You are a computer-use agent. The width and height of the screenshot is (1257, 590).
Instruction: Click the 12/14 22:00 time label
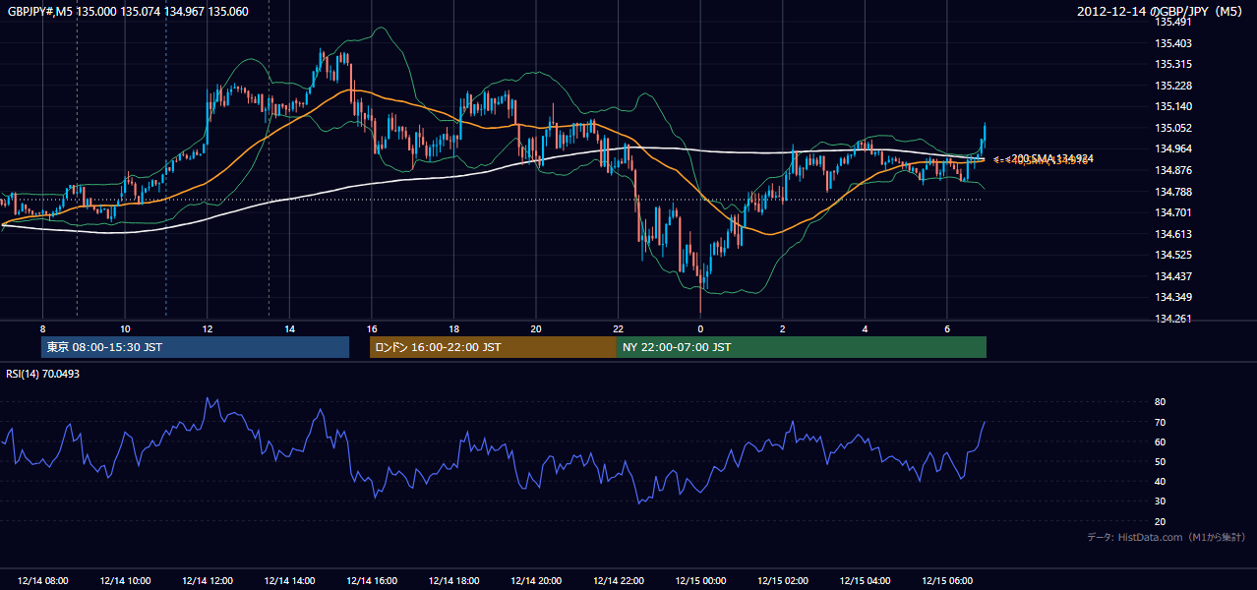(619, 580)
